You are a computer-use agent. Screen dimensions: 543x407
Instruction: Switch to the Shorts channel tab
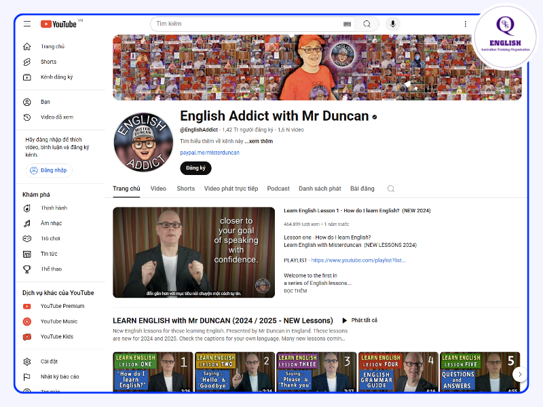185,189
